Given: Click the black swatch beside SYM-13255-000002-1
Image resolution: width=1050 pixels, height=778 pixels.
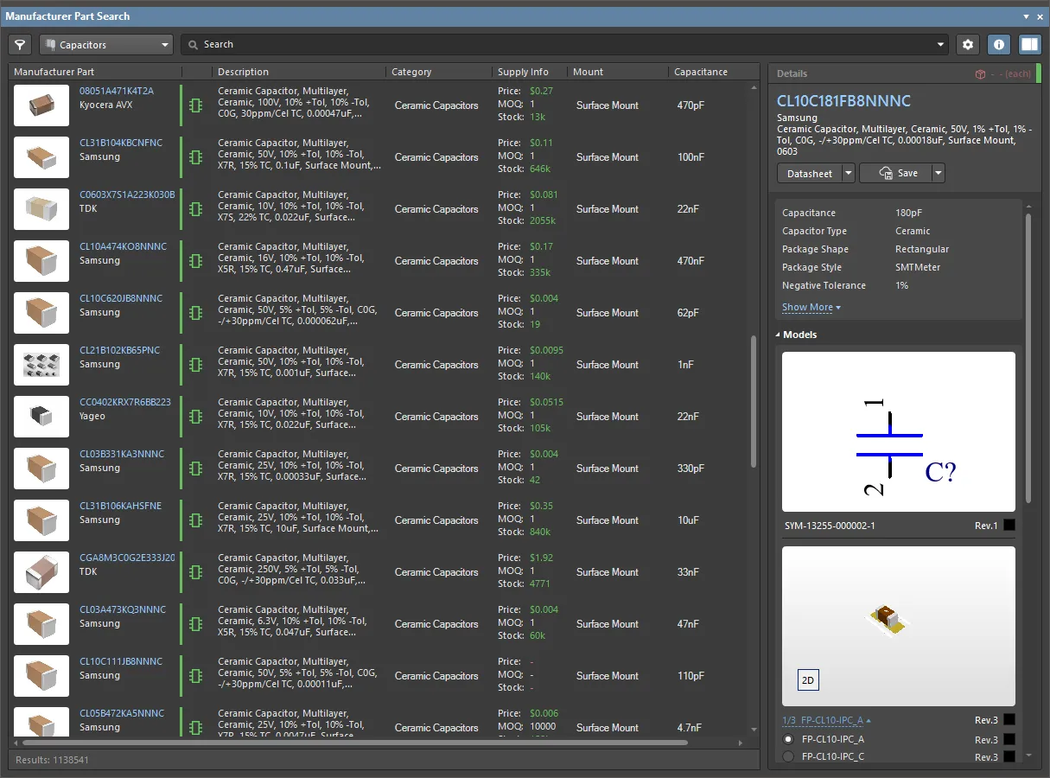Looking at the screenshot, I should (1009, 526).
